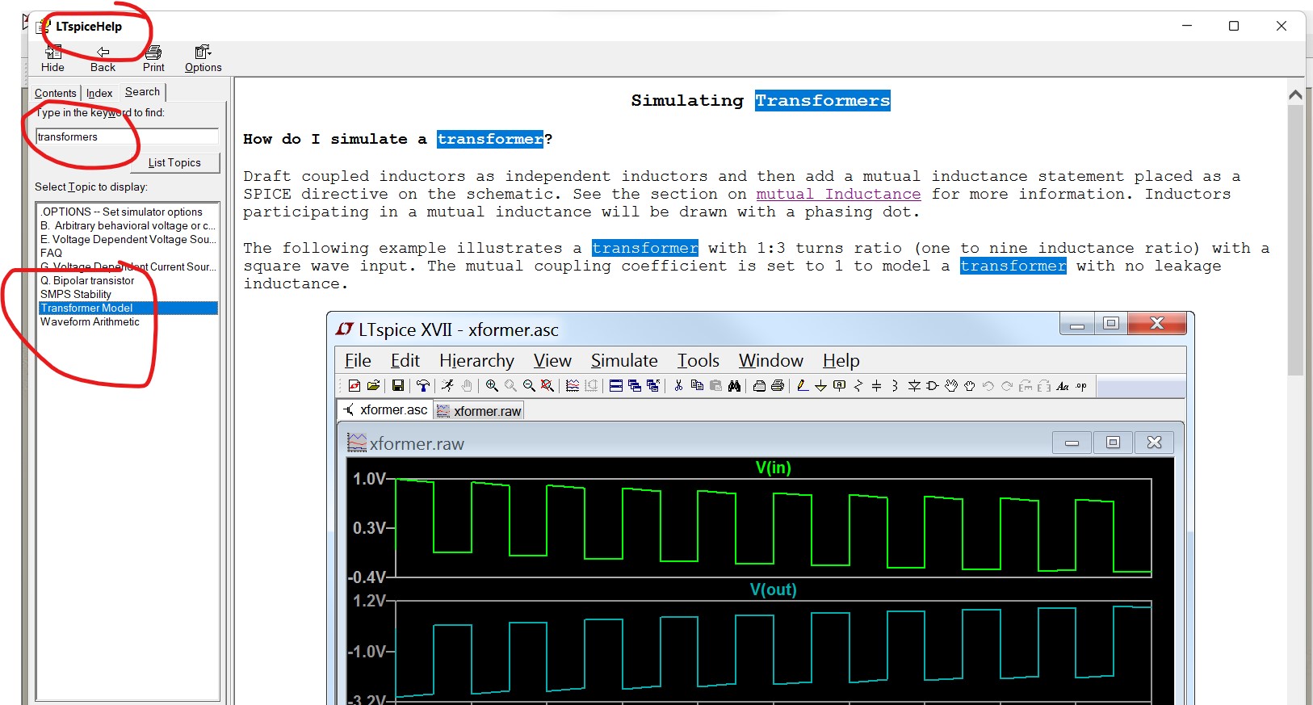Click the hammer Control Panel icon in pictured toolbar
Image resolution: width=1313 pixels, height=705 pixels.
[x=422, y=386]
